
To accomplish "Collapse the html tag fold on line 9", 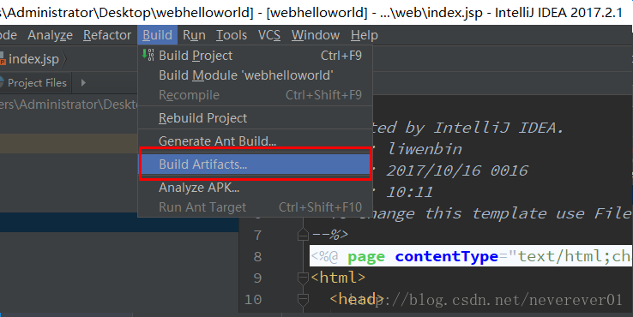I will (303, 278).
